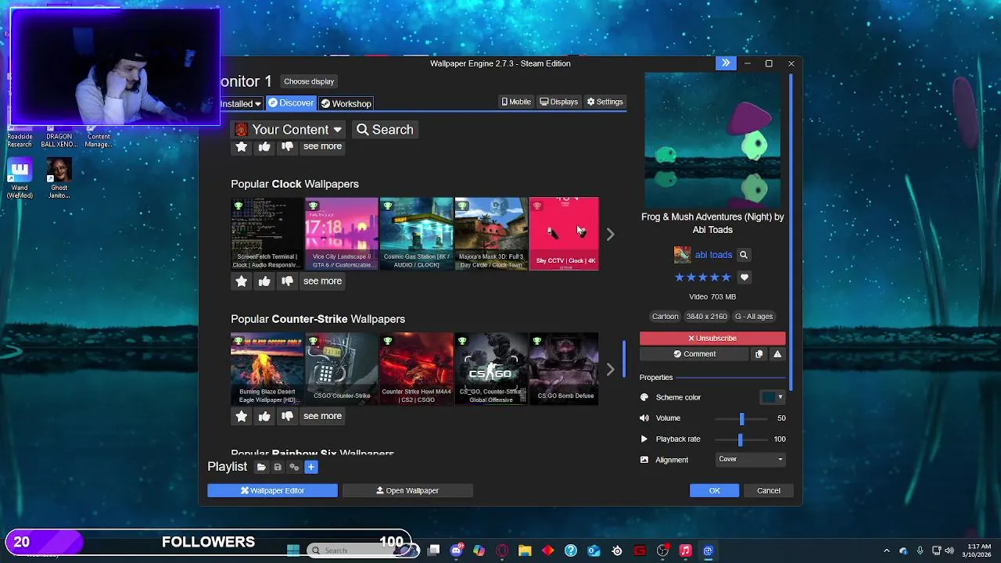Image resolution: width=1001 pixels, height=563 pixels.
Task: Thumbs down under Popular Clock Wallpapers
Action: 287,281
